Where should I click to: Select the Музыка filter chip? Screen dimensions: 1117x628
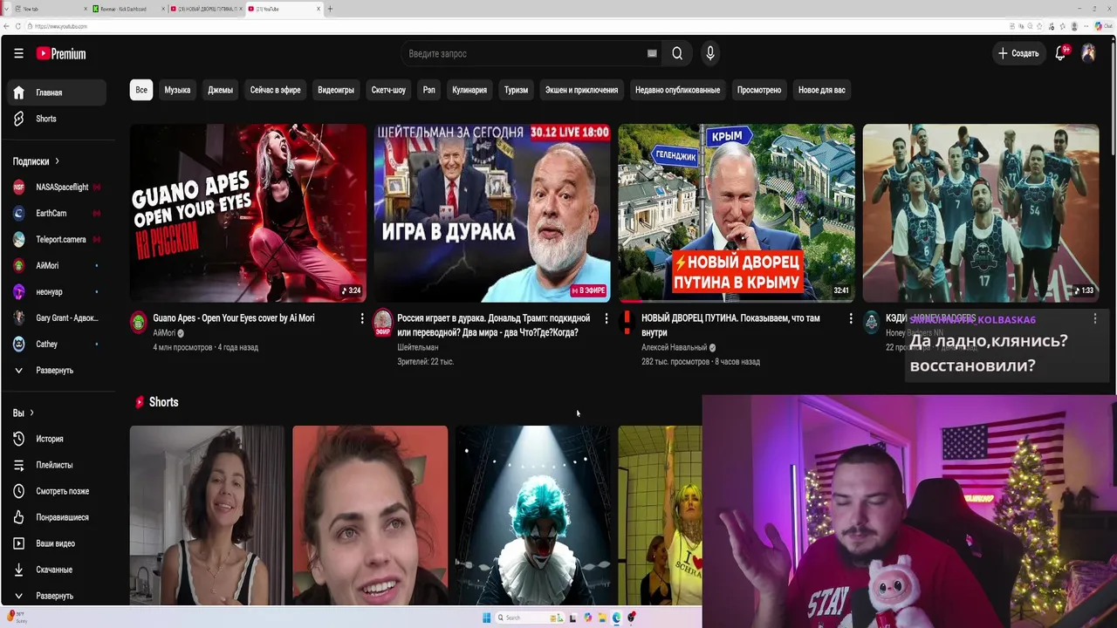tap(177, 90)
